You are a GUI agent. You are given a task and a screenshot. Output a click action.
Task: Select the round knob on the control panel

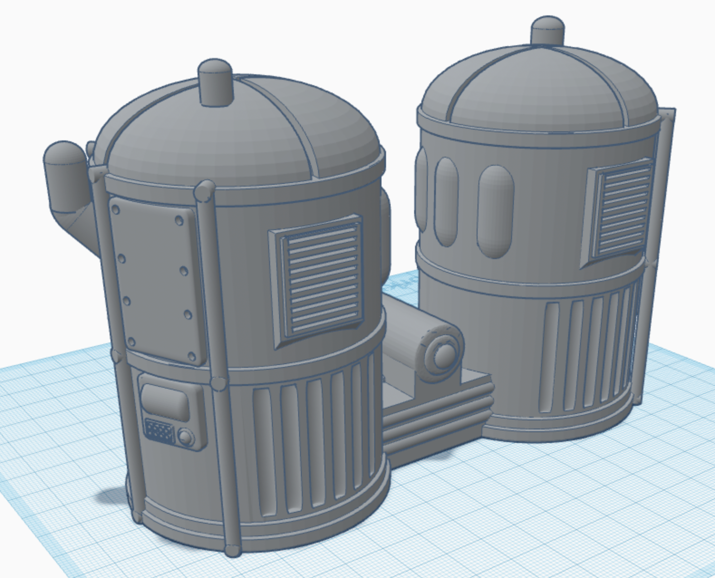tap(185, 437)
